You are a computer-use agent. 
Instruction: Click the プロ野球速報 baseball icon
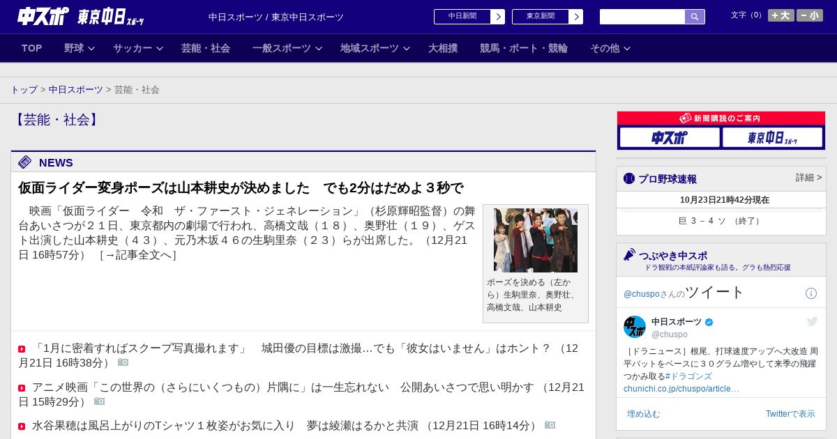click(629, 178)
